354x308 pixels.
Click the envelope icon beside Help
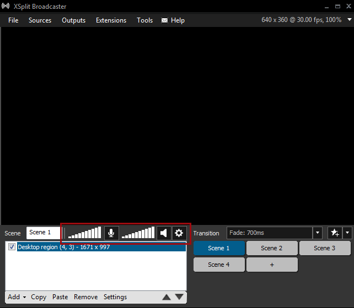coord(164,20)
